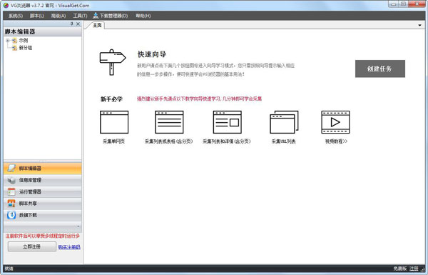Viewport: 428px width, 275px height.
Task: Open the 脚本共享 panel
Action: 43,204
